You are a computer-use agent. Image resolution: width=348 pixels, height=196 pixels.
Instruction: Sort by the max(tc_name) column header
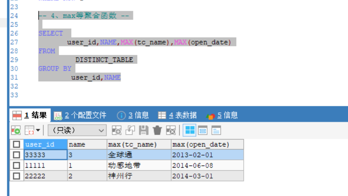tap(139, 144)
